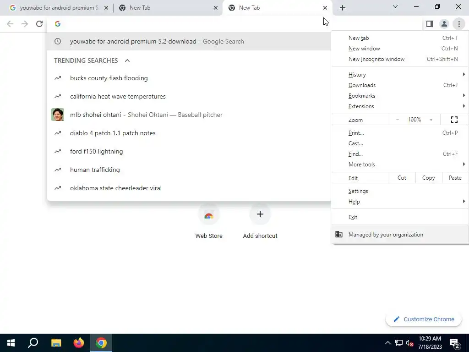Click the taskbar clock and date
The image size is (469, 352).
pos(430,343)
